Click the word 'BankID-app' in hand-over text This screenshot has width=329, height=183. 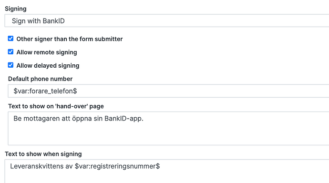(x=124, y=119)
